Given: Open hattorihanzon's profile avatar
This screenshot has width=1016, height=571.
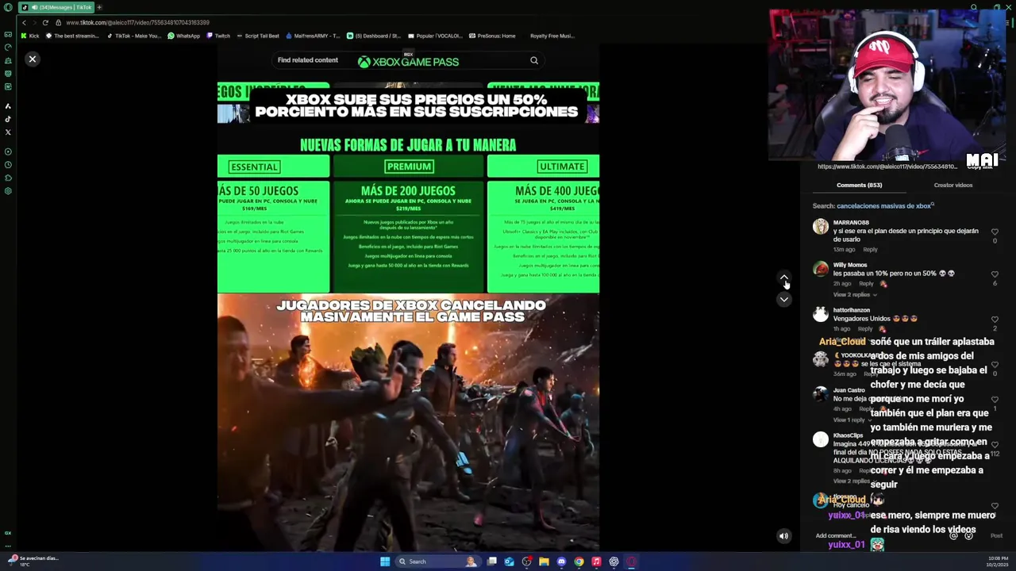Looking at the screenshot, I should 821,315.
